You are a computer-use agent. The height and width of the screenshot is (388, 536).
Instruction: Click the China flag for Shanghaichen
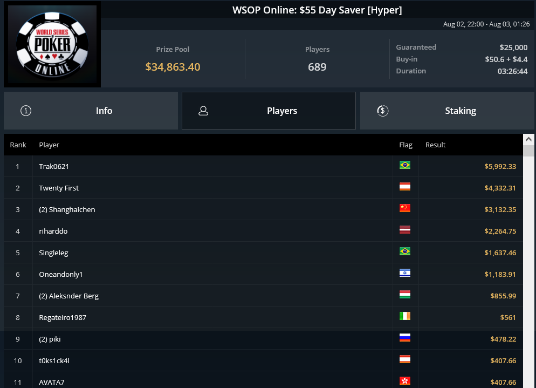pos(405,208)
